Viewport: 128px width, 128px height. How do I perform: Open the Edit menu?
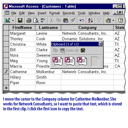coord(22,13)
